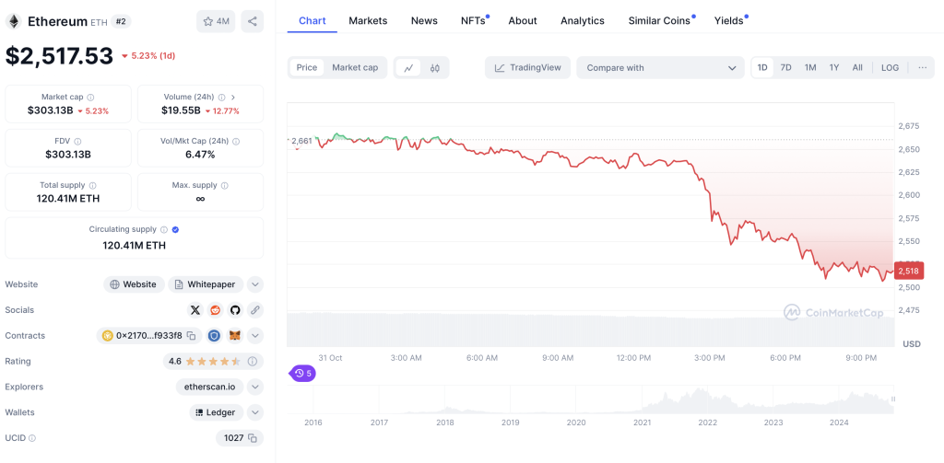The image size is (944, 463).
Task: Click the blue shield icon in Contracts
Action: (x=214, y=336)
